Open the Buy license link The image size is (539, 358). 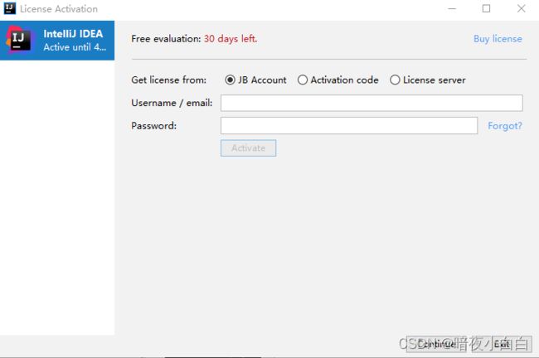tap(498, 39)
